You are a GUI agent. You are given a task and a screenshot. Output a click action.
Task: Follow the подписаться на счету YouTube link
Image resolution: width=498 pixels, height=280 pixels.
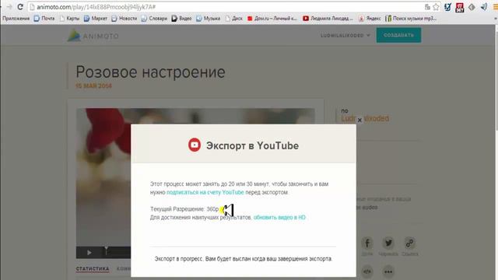click(x=205, y=192)
